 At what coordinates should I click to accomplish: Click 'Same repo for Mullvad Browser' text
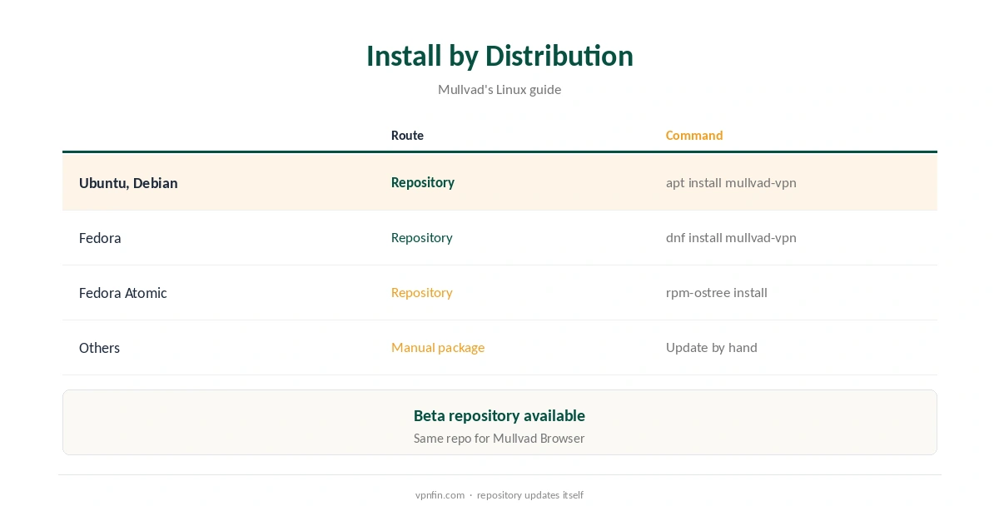point(499,438)
